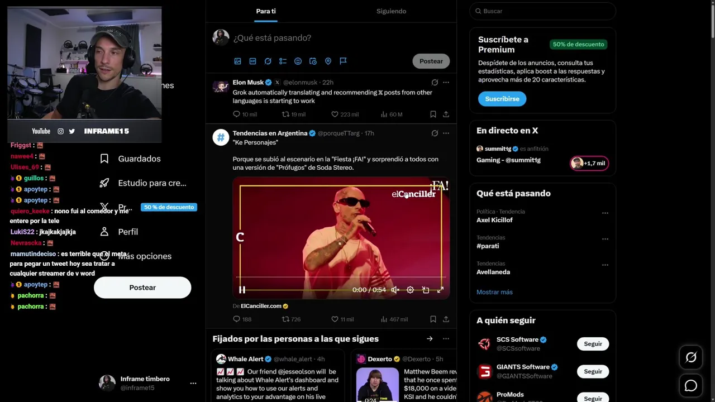
Task: Open Estudio para creadores in sidebar
Action: click(x=142, y=183)
